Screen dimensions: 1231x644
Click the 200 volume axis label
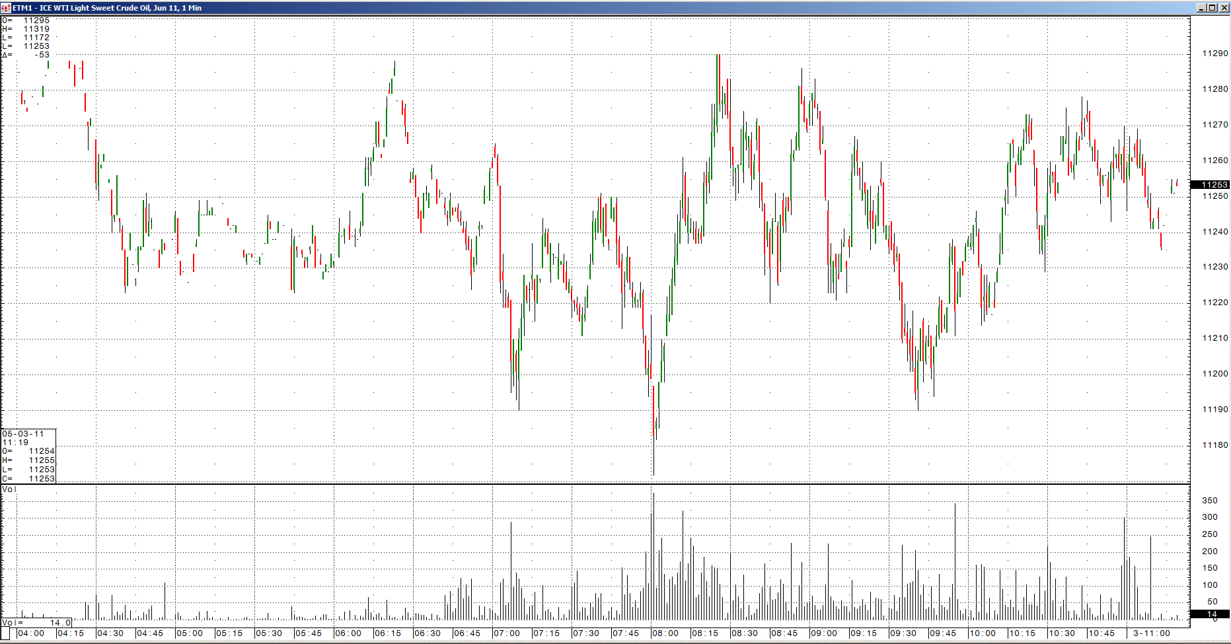1210,552
